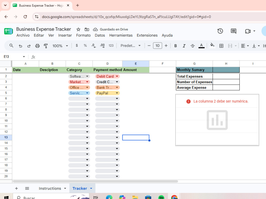The height and width of the screenshot is (199, 266).
Task: Star the Business Expense Tracker document
Action: pos(78,29)
